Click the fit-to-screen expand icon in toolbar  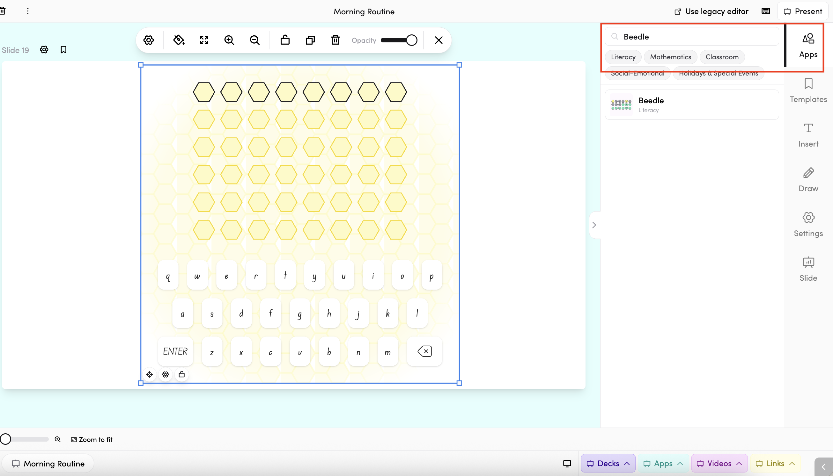pyautogui.click(x=204, y=40)
